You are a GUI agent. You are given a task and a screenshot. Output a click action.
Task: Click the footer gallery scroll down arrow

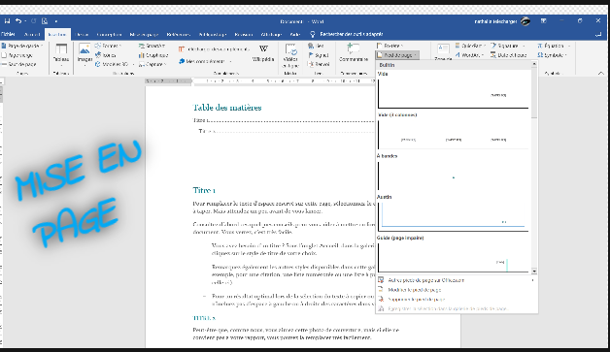click(534, 271)
